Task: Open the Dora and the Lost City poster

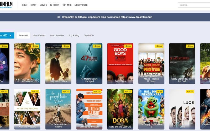Action: (120, 109)
